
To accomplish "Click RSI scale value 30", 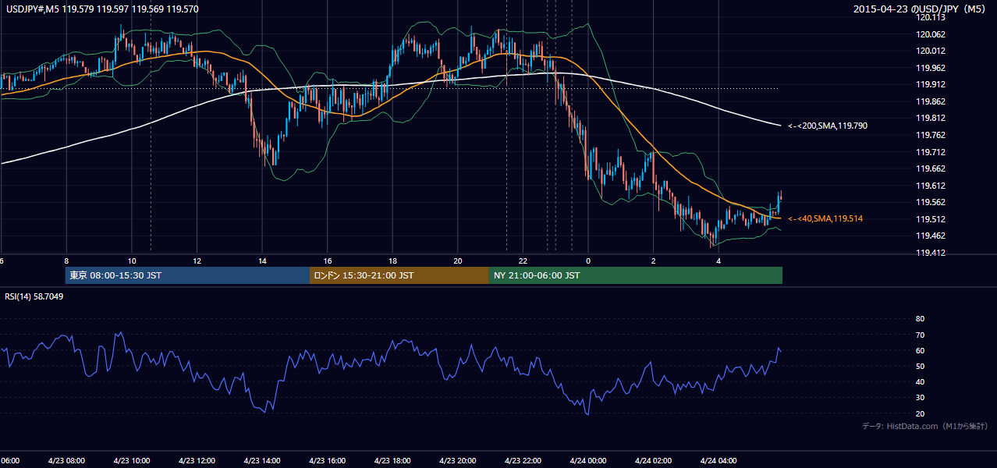I will [x=920, y=398].
